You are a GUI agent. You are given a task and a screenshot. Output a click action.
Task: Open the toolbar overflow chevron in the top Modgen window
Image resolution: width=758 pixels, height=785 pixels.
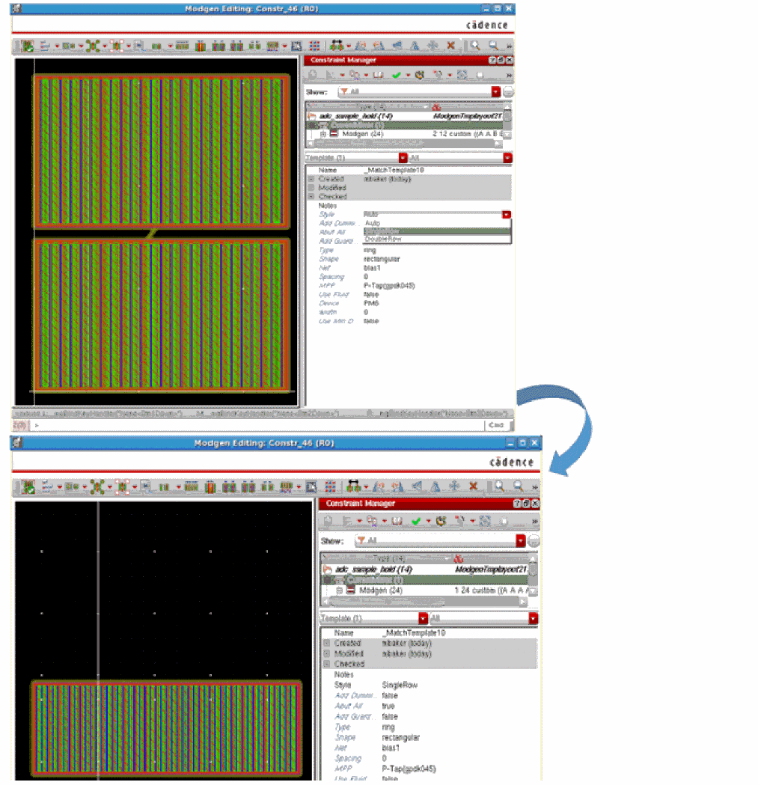(x=509, y=46)
